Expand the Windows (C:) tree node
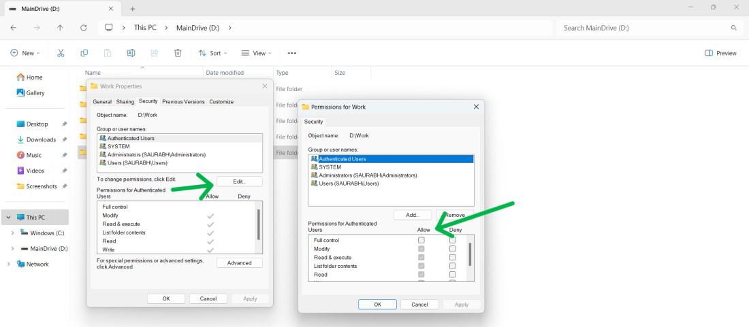Screen dimensions: 749x327 [x=12, y=233]
